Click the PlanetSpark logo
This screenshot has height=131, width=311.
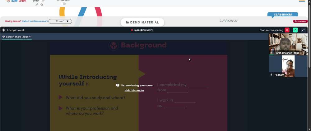tap(16, 1)
